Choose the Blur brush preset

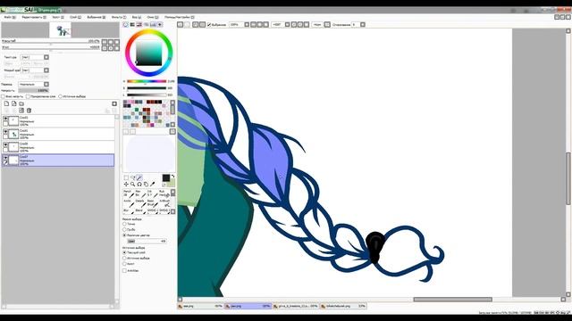click(x=129, y=211)
